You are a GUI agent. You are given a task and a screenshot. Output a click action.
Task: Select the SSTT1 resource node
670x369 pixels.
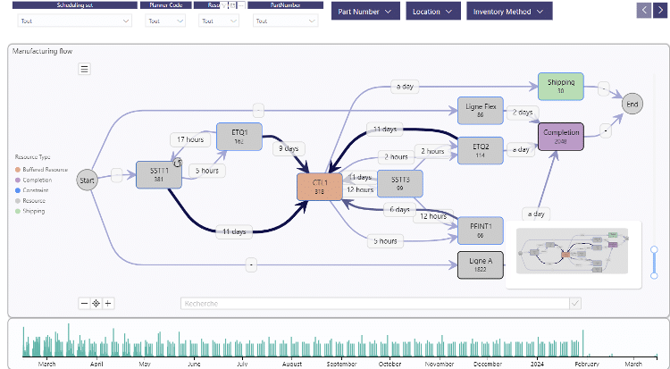(159, 174)
